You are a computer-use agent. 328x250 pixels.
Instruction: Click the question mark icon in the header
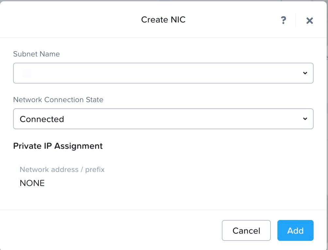pyautogui.click(x=283, y=20)
